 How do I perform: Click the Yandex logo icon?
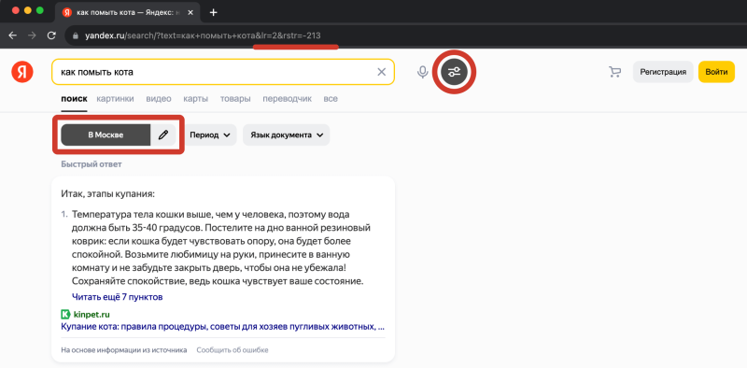click(x=22, y=72)
